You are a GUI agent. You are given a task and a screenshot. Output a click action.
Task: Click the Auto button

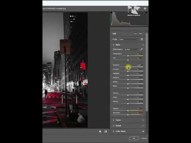tap(135, 34)
